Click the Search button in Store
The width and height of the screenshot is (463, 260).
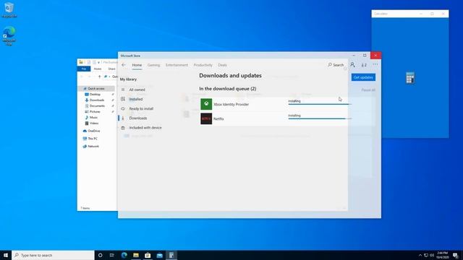(336, 65)
